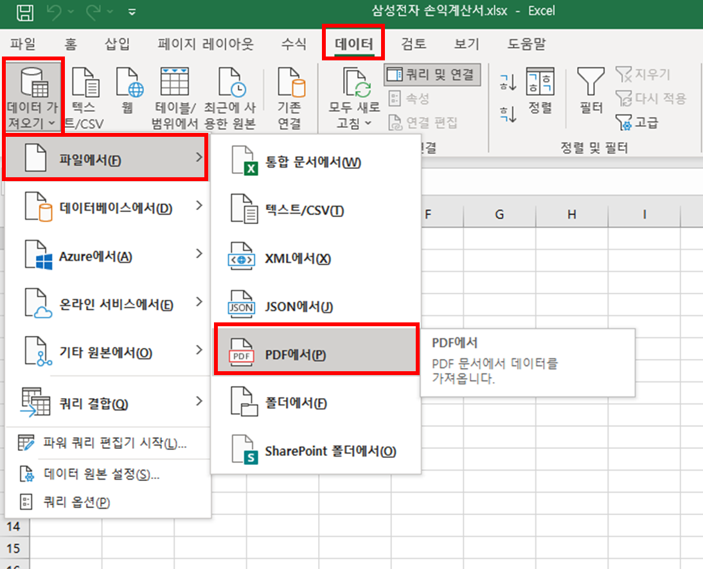
Task: Open the 보기 tab
Action: 467,44
